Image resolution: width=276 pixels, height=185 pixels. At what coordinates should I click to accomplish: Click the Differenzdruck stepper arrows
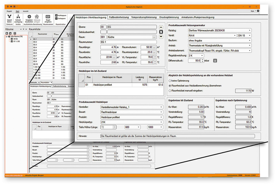pyautogui.click(x=202, y=60)
